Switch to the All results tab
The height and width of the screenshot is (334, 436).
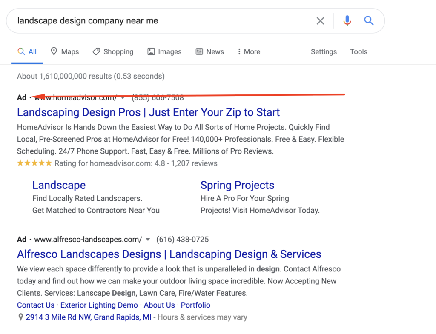pos(27,51)
